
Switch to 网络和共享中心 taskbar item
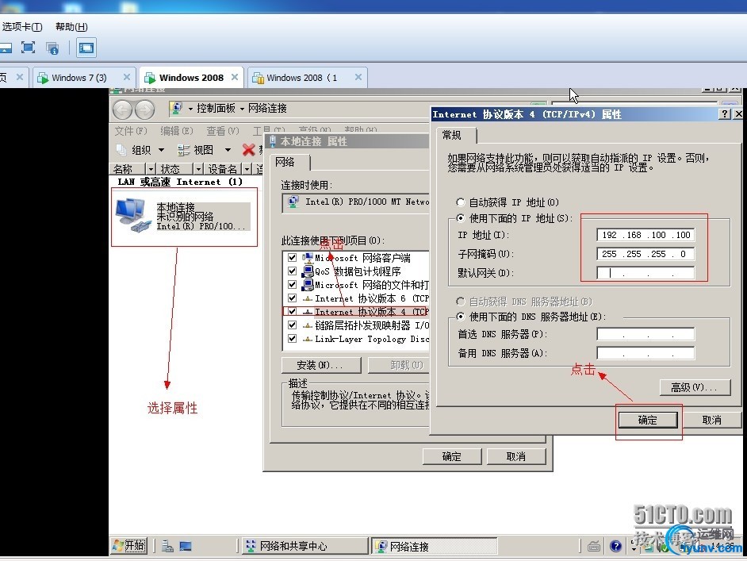point(305,546)
